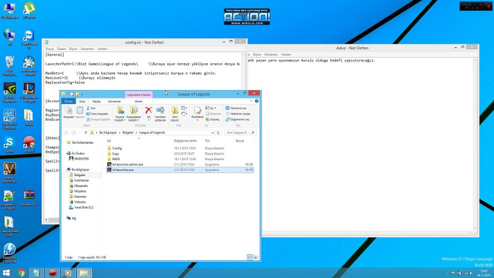This screenshot has height=278, width=494.
Task: Click Belgeler in the address breadcrumb
Action: 128,133
